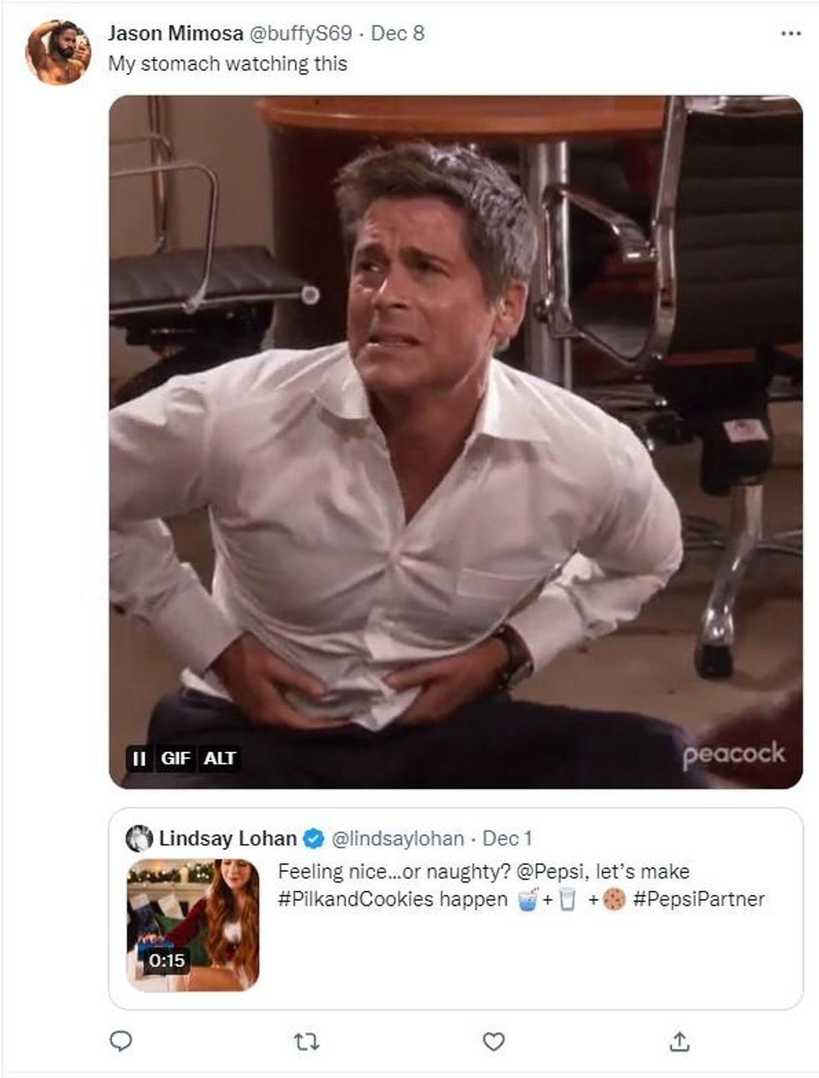819x1078 pixels.
Task: Play the quoted tweet's 0:15 video
Action: click(193, 924)
